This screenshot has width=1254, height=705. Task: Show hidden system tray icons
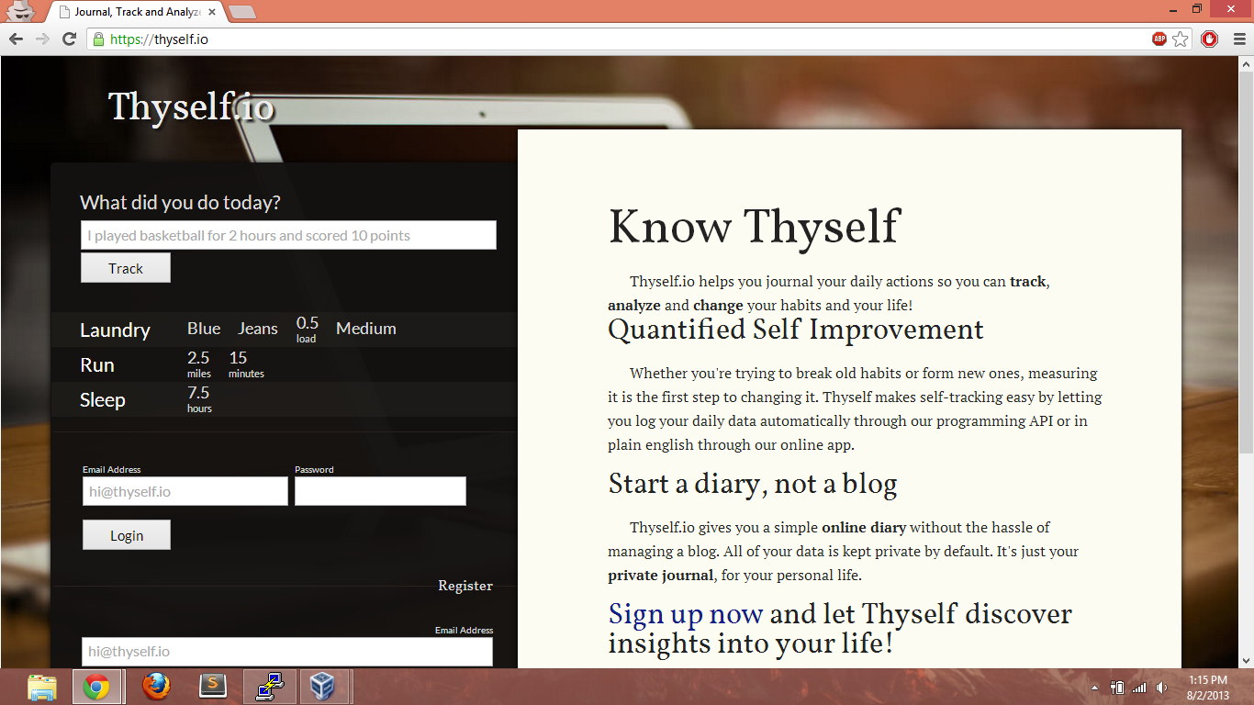pos(1094,688)
